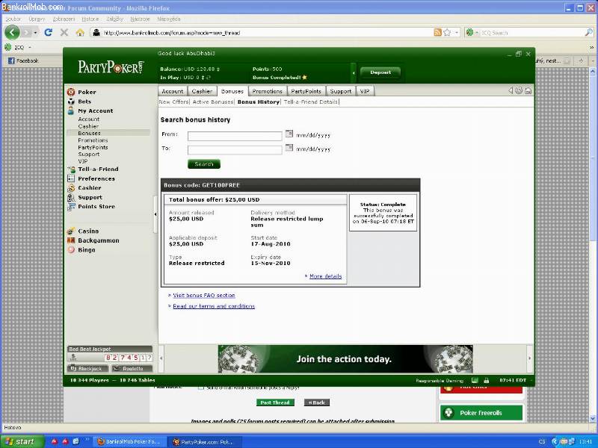598x448 pixels.
Task: Open the Backgammon icon in sidebar
Action: pos(71,240)
